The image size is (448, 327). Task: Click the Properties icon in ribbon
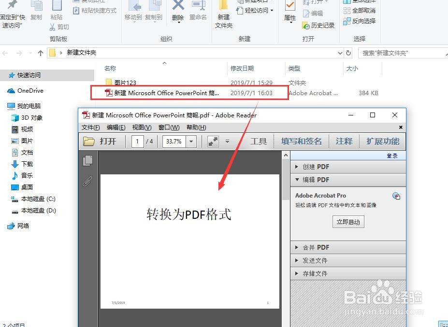coord(290,5)
